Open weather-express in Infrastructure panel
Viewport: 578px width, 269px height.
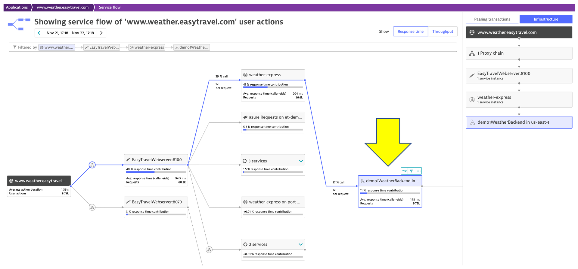click(519, 100)
